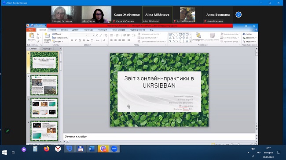Increase font size with the larger A icon
This screenshot has width=286, height=160.
point(97,35)
